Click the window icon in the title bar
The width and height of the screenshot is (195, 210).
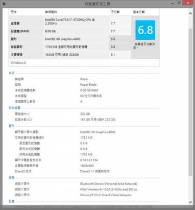point(4,3)
